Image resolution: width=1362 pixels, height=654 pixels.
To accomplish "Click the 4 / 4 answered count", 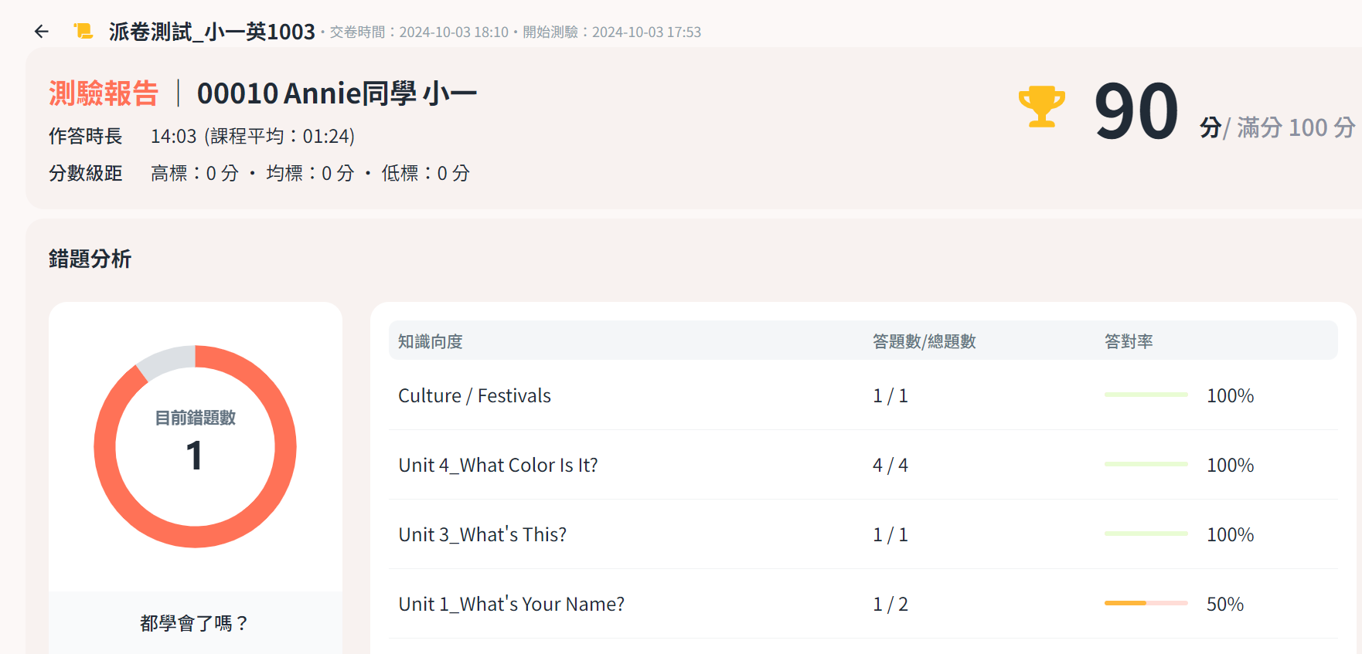I will [x=890, y=465].
